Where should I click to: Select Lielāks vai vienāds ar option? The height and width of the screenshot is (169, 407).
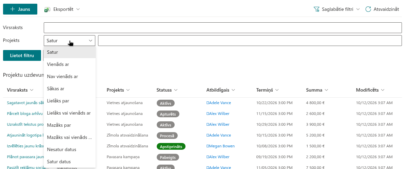[x=70, y=113]
